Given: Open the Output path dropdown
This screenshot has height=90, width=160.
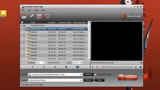Looking at the screenshot, I should pos(81,80).
